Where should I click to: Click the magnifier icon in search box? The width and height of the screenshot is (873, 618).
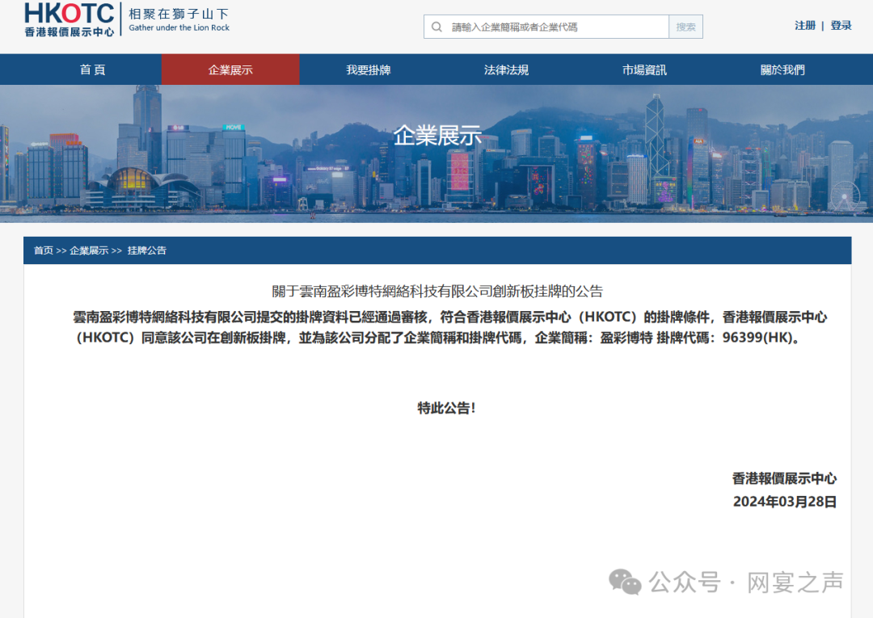click(437, 27)
